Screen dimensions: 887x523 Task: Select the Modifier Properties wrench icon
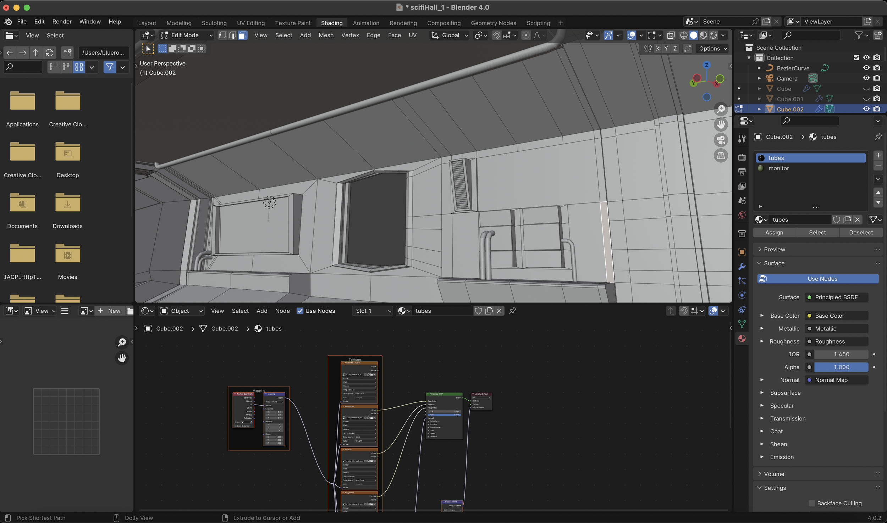tap(742, 265)
